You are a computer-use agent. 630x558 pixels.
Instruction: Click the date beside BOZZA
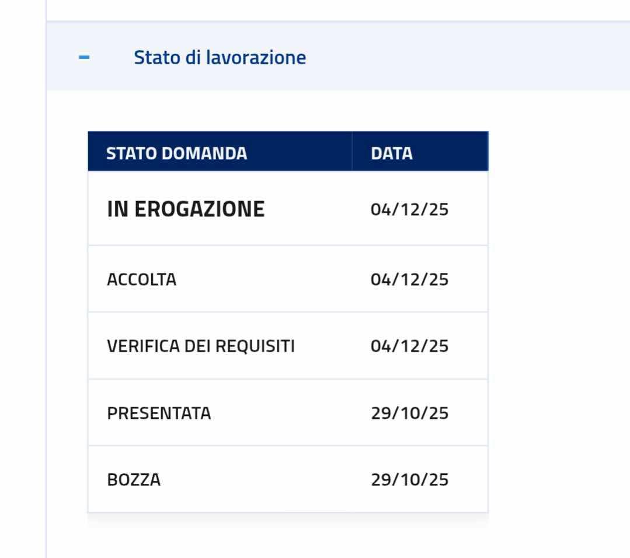pos(409,480)
